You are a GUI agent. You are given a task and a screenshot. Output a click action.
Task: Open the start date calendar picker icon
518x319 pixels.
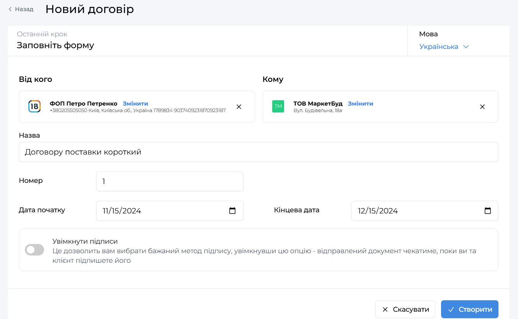coord(232,211)
